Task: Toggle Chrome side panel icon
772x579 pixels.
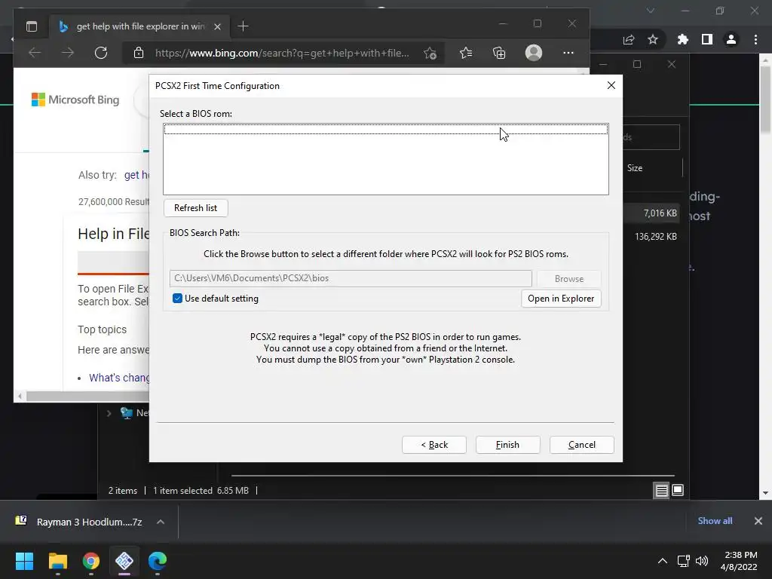Action: 707,39
